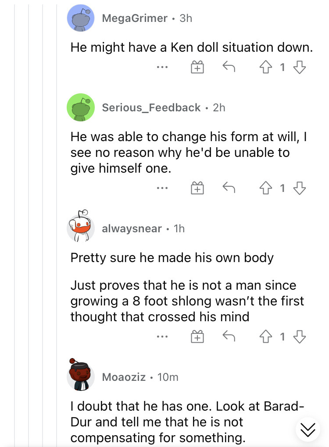Reply to alwaysnear's comment
Image resolution: width=329 pixels, height=447 pixels.
point(229,337)
